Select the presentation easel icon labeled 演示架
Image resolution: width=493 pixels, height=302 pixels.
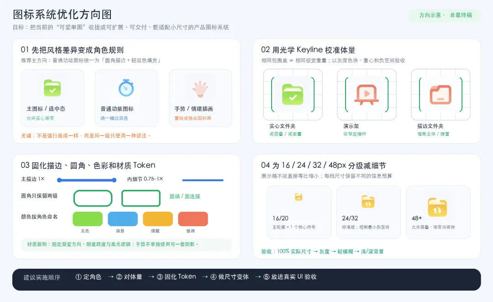pyautogui.click(x=367, y=94)
